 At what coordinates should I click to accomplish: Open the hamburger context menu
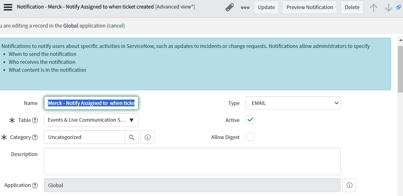pos(8,7)
